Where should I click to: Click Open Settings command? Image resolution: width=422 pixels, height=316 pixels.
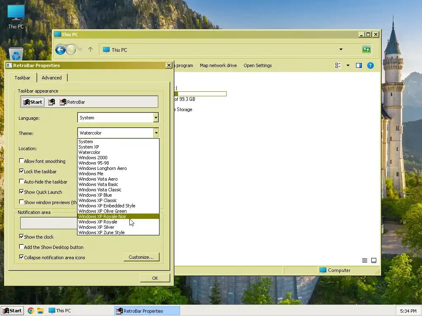[x=258, y=65]
